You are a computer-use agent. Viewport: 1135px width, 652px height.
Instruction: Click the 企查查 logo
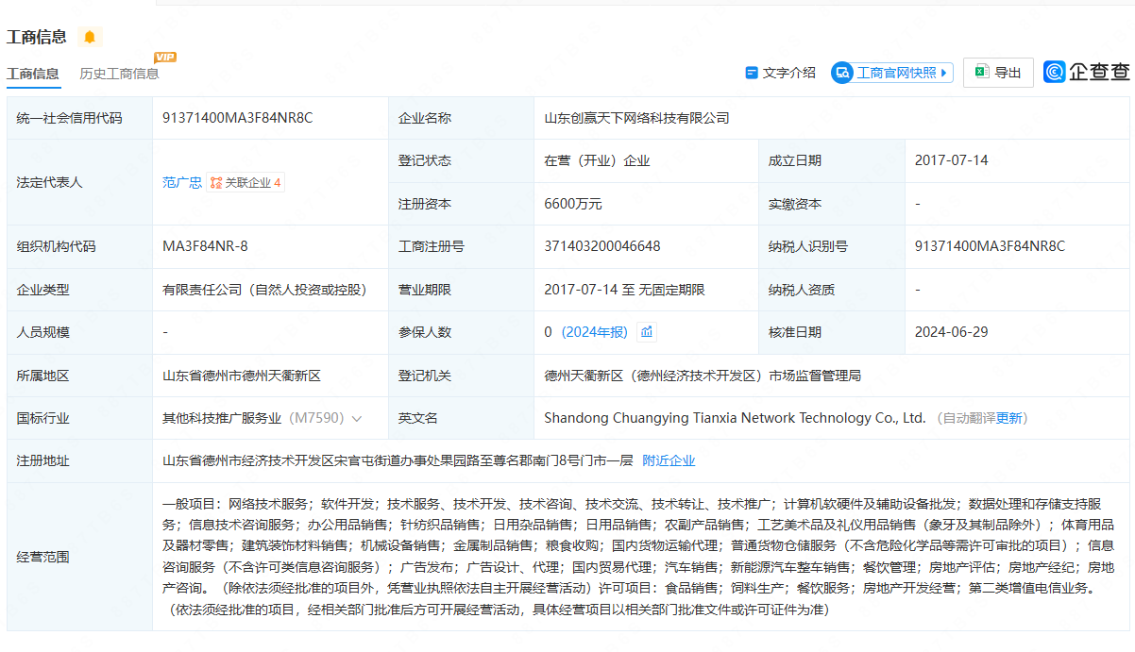1087,72
